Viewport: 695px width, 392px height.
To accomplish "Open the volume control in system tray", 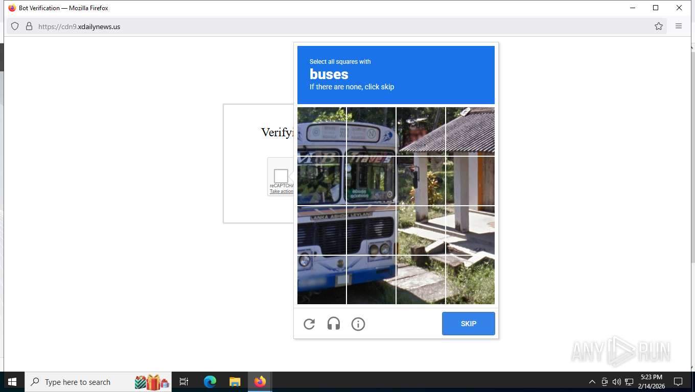I will point(617,382).
